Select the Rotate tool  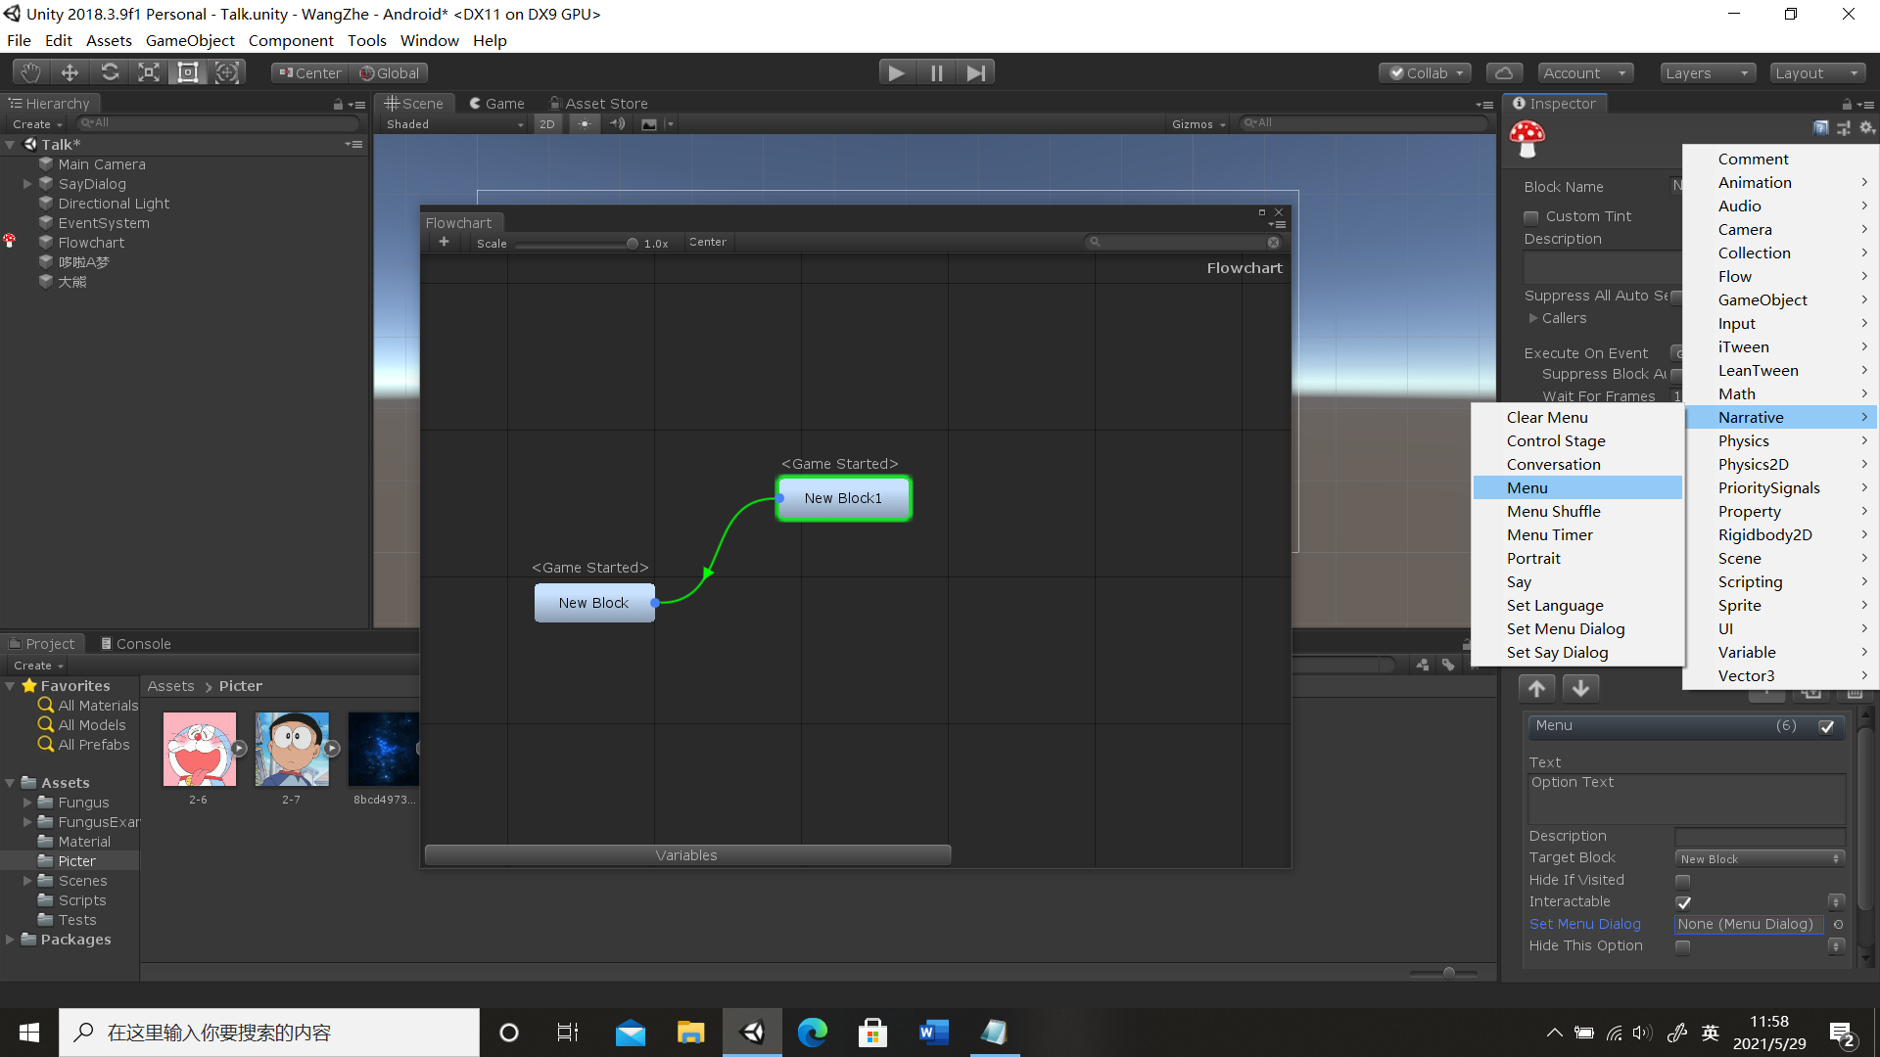pos(110,72)
